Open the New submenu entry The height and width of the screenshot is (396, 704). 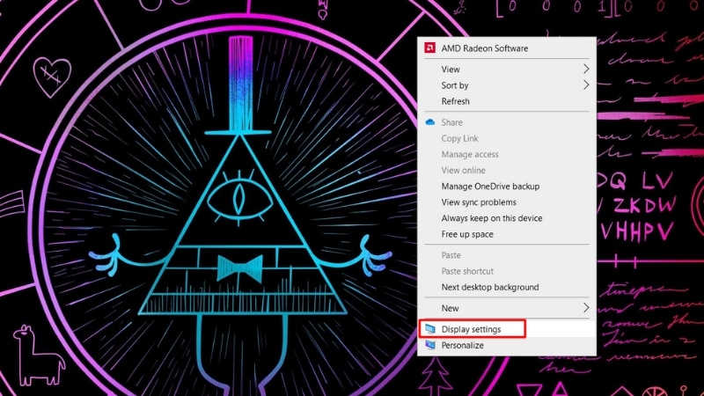tap(507, 308)
